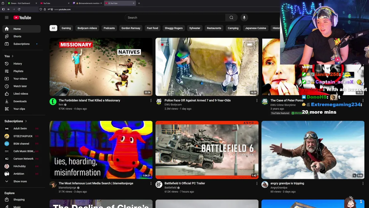The image size is (369, 208).
Task: Open options menu for Forbidden Island video
Action: (151, 101)
